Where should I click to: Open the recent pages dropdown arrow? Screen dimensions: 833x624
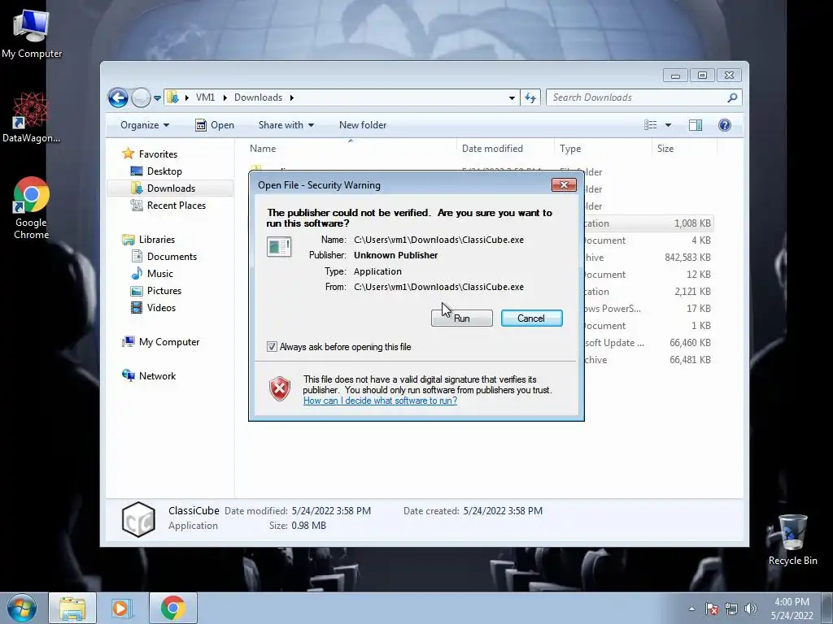pyautogui.click(x=157, y=98)
